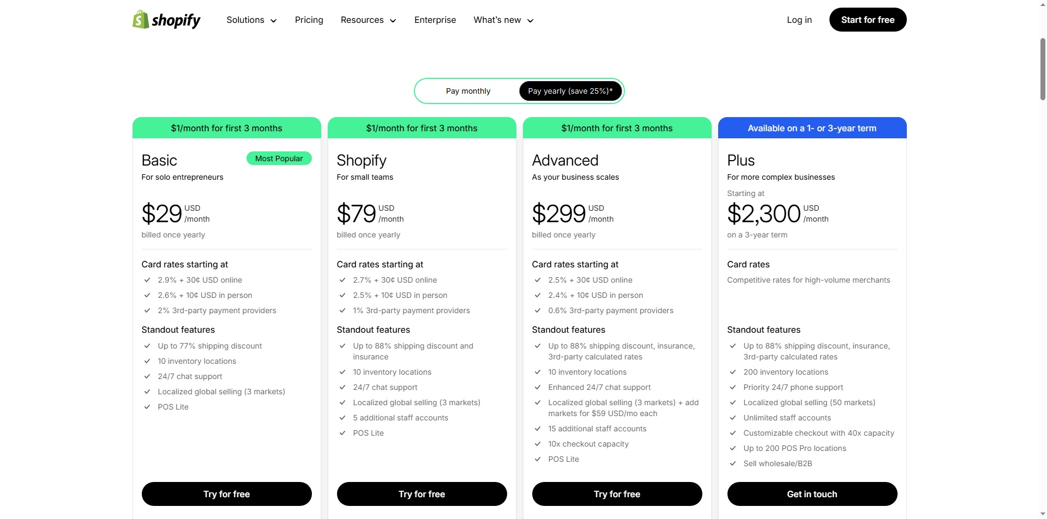Click the Most Popular badge on Basic
Screen dimensions: 1047x519
[x=279, y=158]
